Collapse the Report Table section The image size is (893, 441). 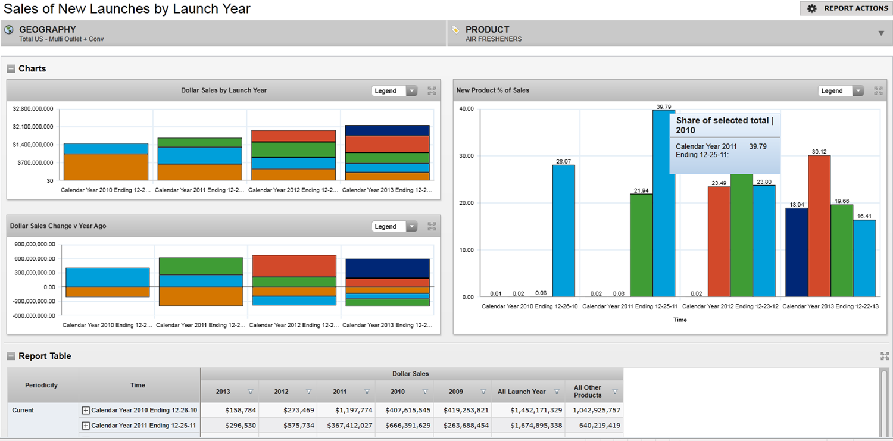point(11,356)
